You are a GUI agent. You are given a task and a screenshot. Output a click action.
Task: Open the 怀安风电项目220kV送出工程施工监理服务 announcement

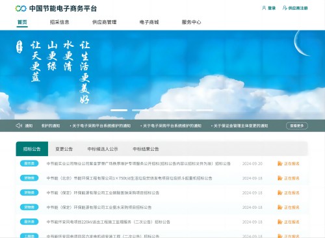[x=108, y=222]
